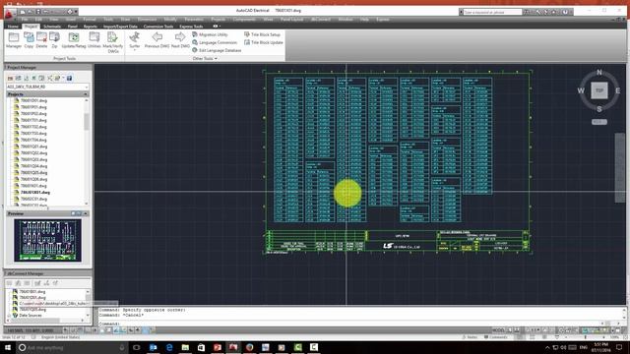
Task: Click the help icon in Project Manager toolbar
Action: point(69,78)
